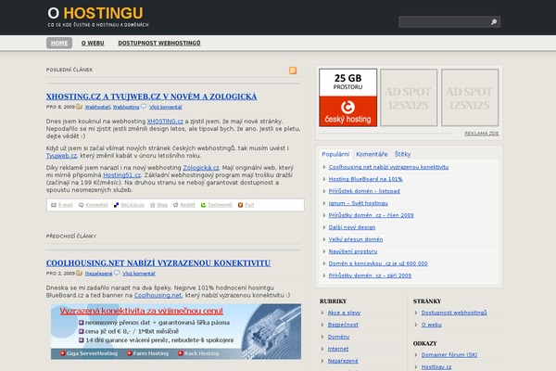Click the RSS feed icon
Screen dimensions: 556x371
coord(293,70)
